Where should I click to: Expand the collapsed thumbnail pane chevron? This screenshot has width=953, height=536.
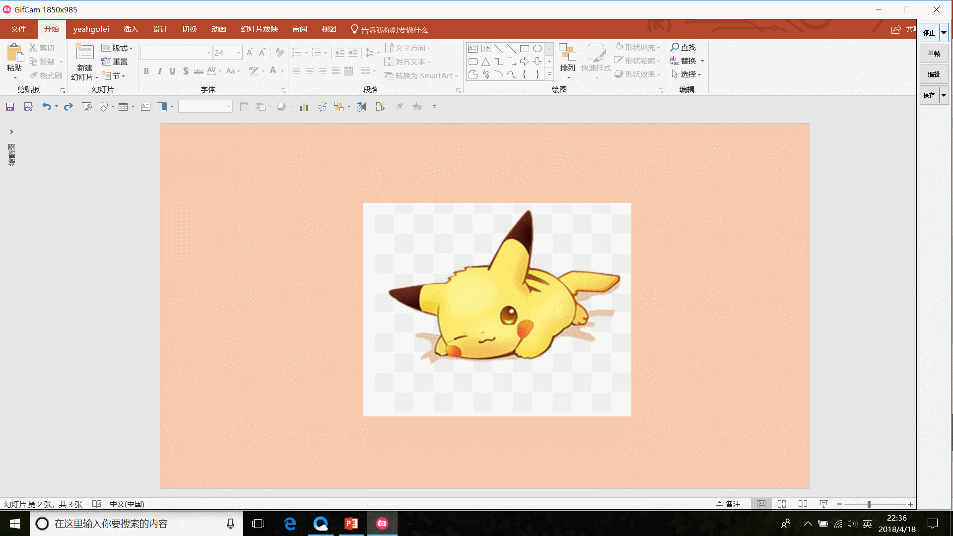11,132
